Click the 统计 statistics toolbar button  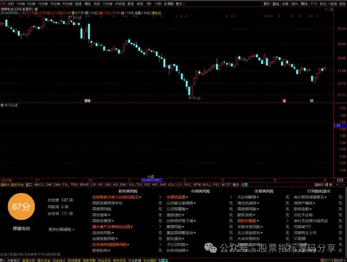pyautogui.click(x=295, y=4)
